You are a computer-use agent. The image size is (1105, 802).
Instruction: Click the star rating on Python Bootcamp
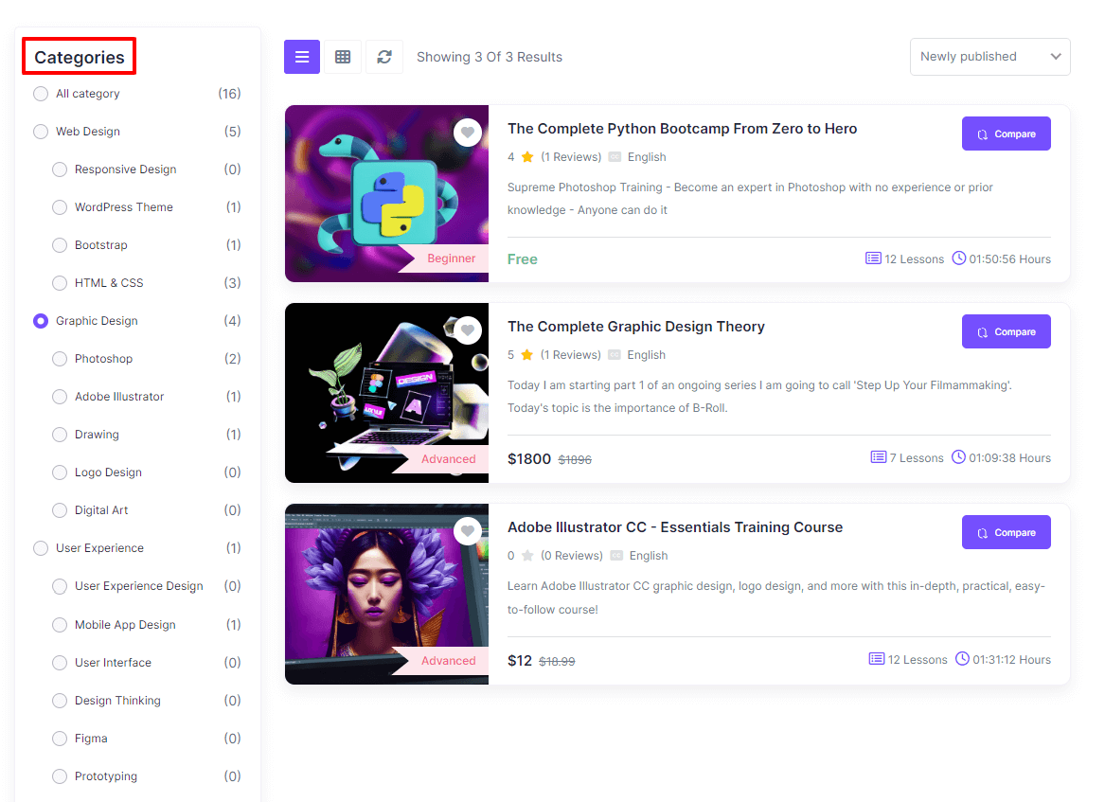click(527, 157)
